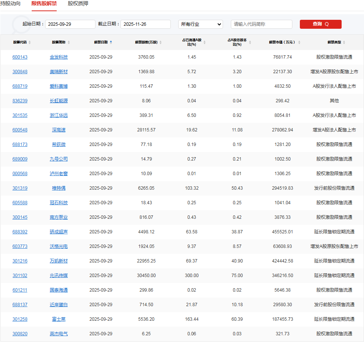Open the 金发科技 stock detail link
Image resolution: width=364 pixels, height=342 pixels.
coord(59,57)
